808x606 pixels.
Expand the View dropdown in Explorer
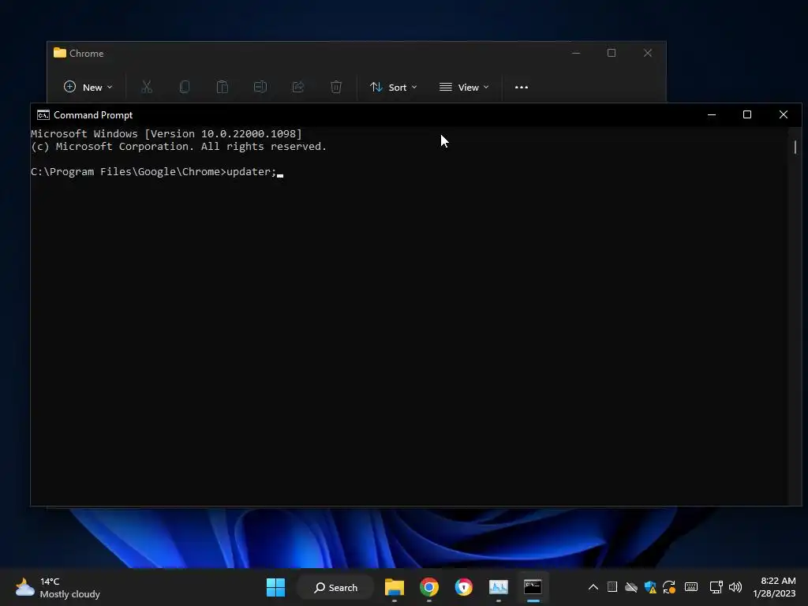point(464,87)
